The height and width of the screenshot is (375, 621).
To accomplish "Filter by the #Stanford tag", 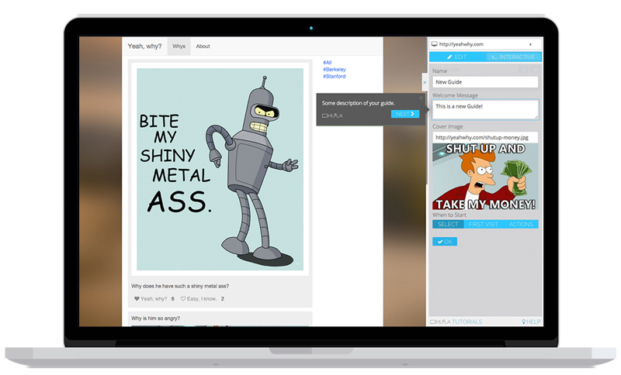I will click(335, 76).
